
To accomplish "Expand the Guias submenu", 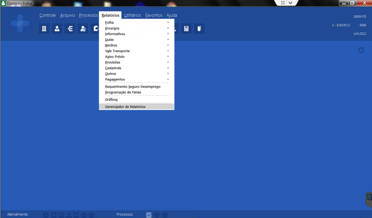I will click(137, 40).
